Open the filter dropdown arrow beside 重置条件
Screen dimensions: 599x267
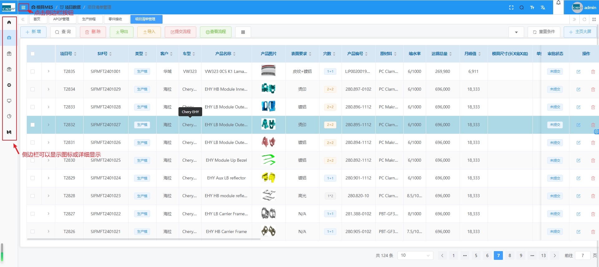[x=516, y=32]
